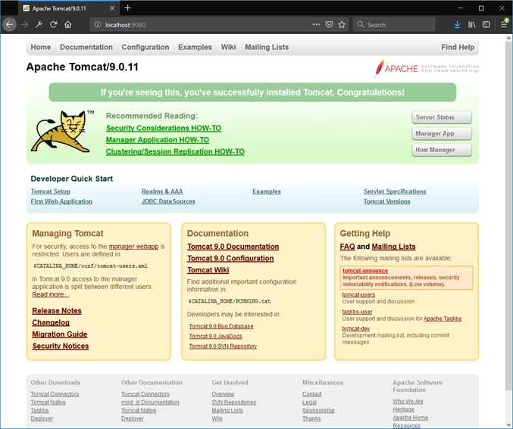Open Servlet Specifications link
This screenshot has height=429, width=513.
395,191
